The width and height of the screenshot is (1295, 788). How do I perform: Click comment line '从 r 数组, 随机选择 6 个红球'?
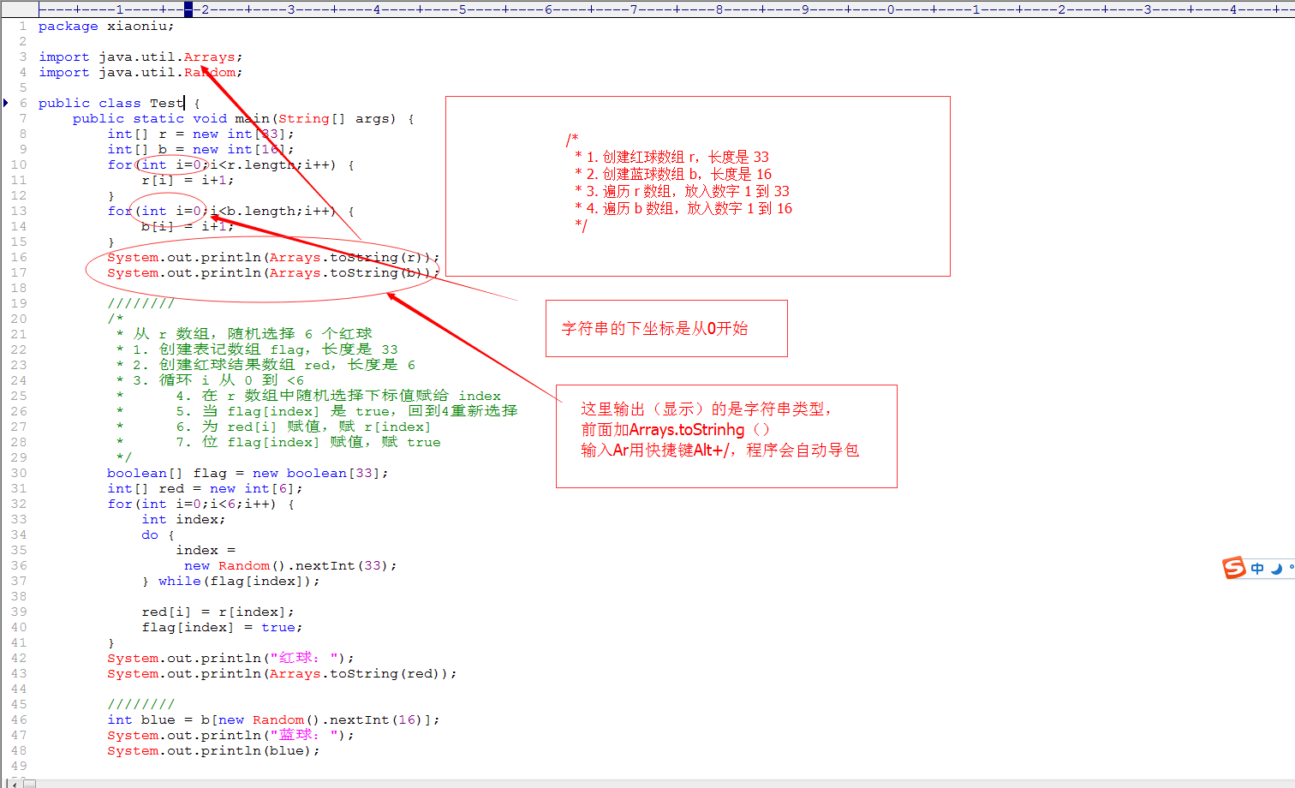click(244, 334)
